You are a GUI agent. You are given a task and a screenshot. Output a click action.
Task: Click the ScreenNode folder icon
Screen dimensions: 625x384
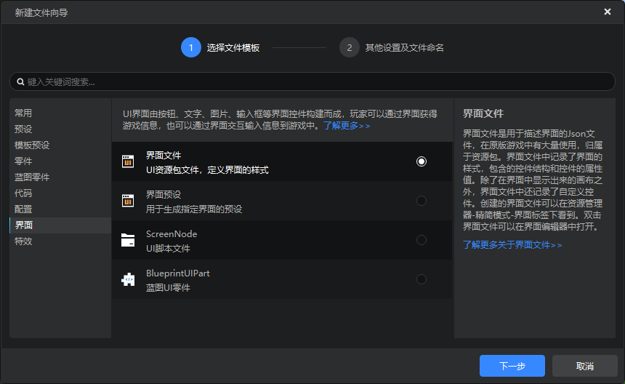[x=128, y=240]
